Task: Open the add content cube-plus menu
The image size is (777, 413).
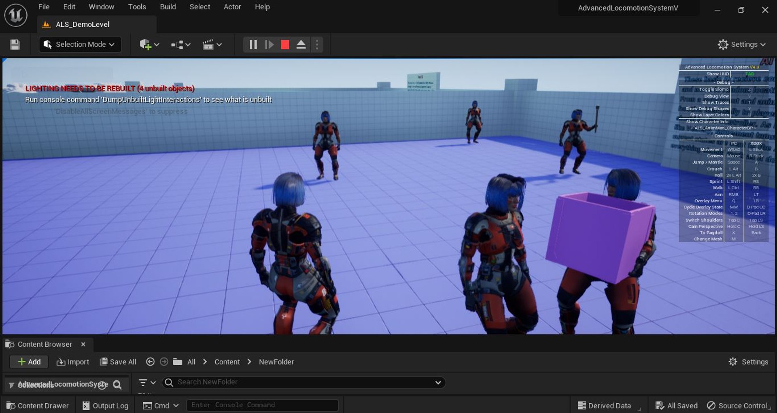Action: point(149,45)
